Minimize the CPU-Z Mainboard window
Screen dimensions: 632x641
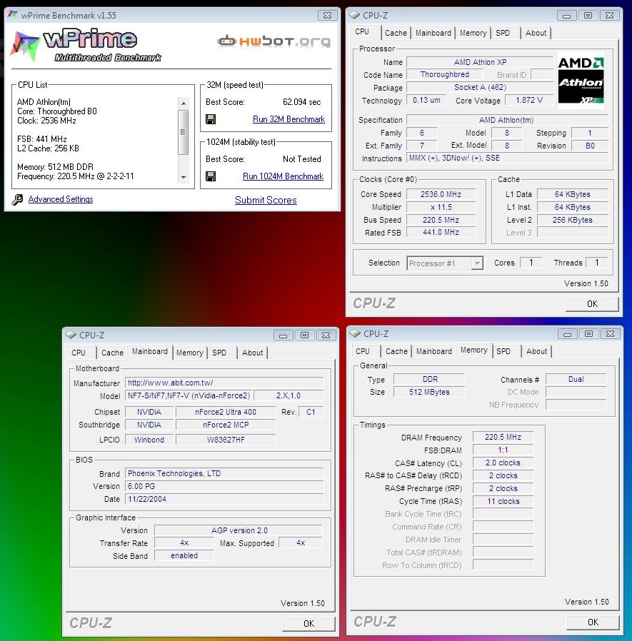(x=283, y=335)
